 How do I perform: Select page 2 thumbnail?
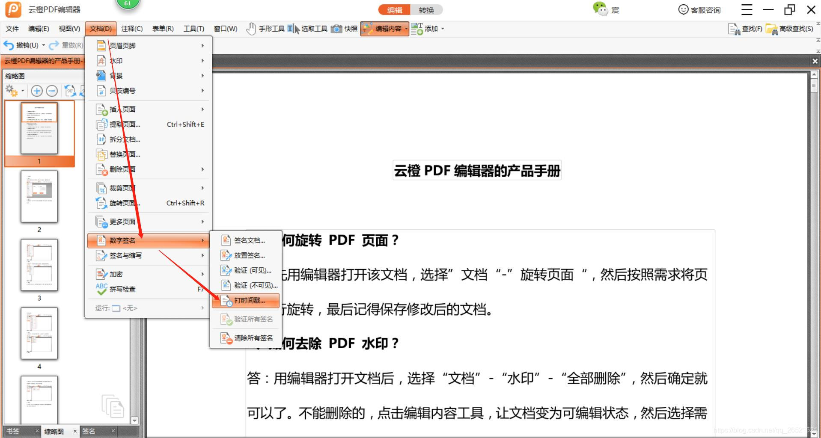click(39, 197)
